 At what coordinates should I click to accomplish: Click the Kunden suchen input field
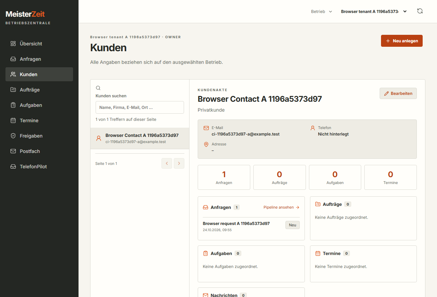[140, 107]
